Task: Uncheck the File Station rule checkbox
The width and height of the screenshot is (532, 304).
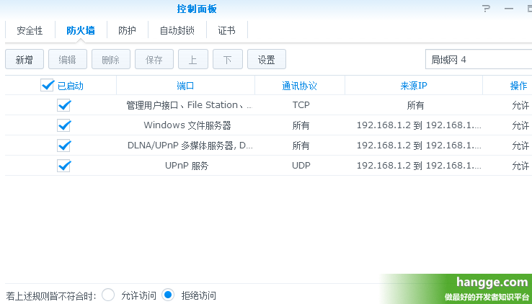Action: coord(63,105)
